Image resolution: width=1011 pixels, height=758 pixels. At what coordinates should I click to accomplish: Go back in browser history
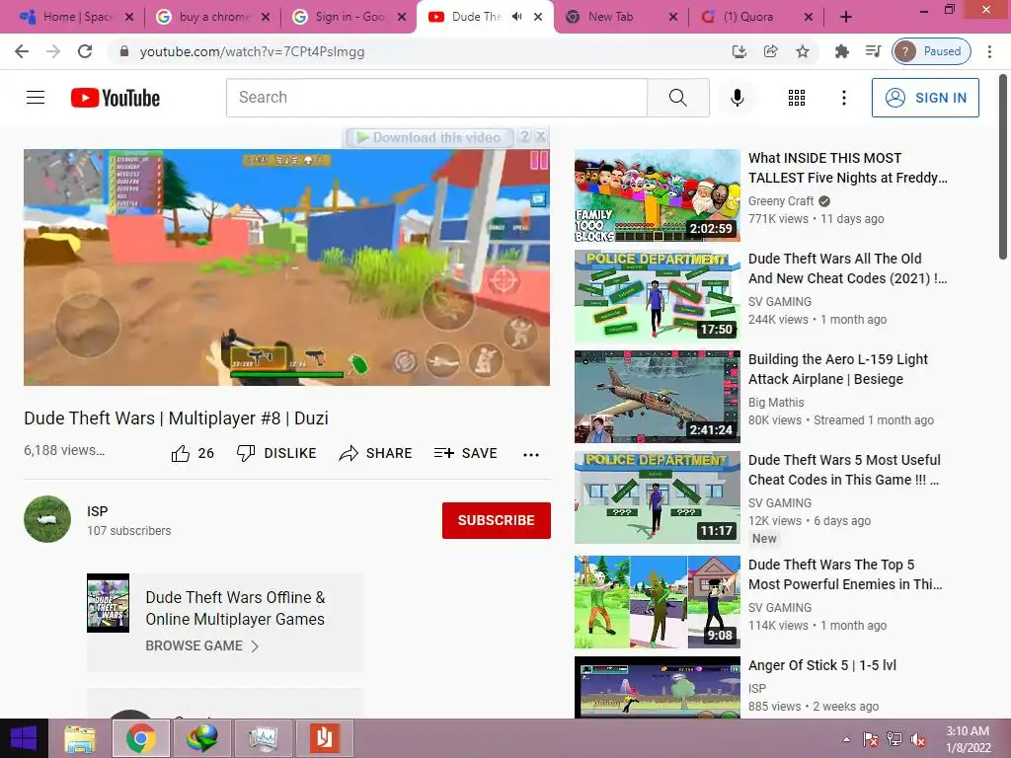pyautogui.click(x=22, y=51)
